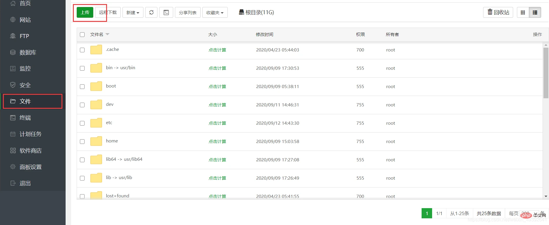Click the scrollbar up arrow
Viewport: 549px width, 225px height.
coord(546,45)
